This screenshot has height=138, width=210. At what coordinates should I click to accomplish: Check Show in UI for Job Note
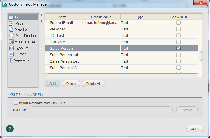(178, 42)
